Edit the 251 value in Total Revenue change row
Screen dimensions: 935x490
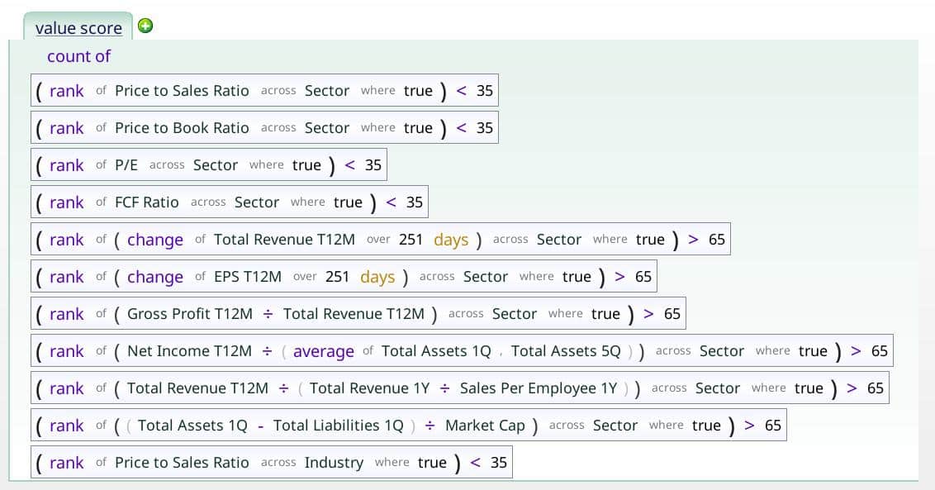[x=411, y=240]
